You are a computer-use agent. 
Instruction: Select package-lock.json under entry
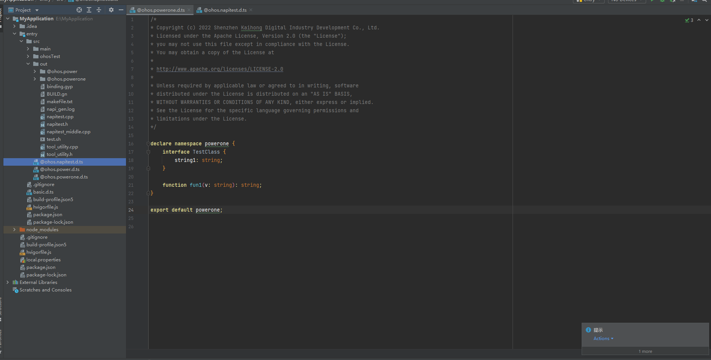click(x=53, y=222)
